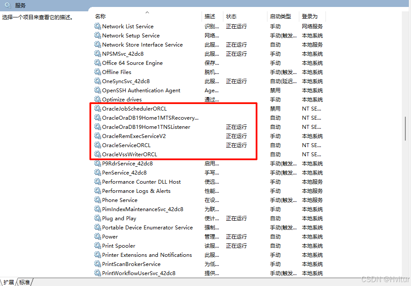
Task: Click the gear icon beside OracleOraDB19Home1MTSRecovery
Action: pos(97,118)
